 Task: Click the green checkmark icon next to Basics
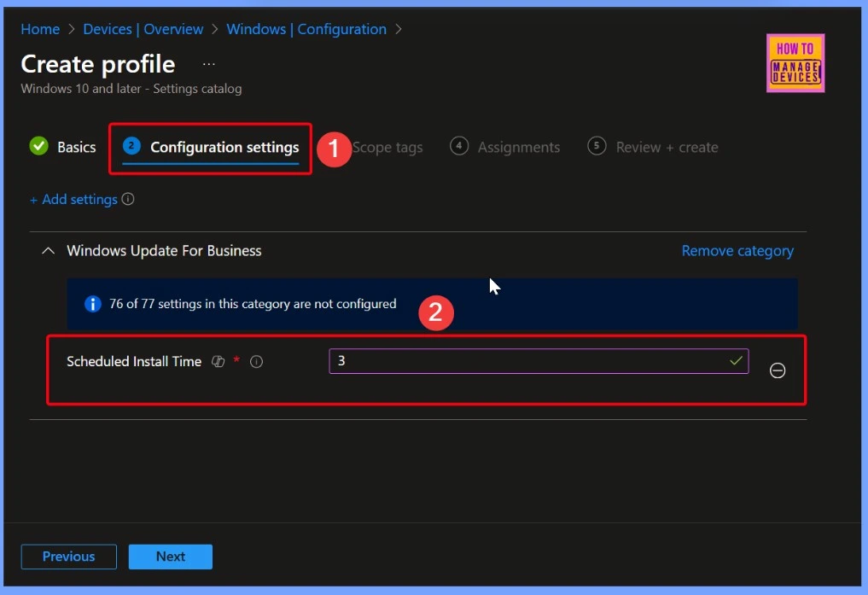tap(38, 146)
